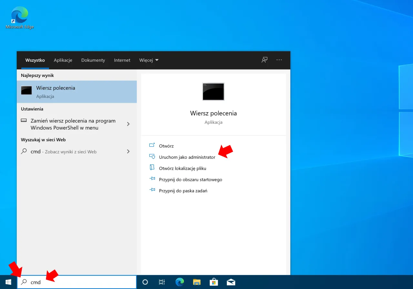Expand the Zamień wiersz polecenia settings result
413x289 pixels.
[x=128, y=124]
